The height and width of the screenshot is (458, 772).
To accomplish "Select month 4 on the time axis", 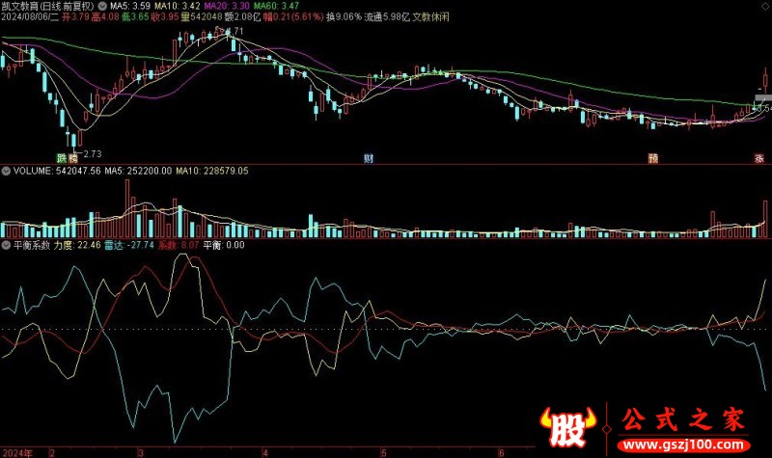I will (x=264, y=453).
